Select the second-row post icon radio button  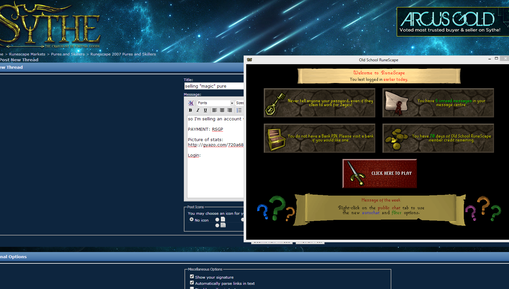[x=217, y=225]
